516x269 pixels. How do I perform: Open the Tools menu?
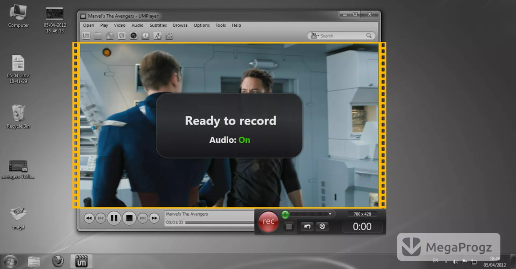pyautogui.click(x=221, y=25)
